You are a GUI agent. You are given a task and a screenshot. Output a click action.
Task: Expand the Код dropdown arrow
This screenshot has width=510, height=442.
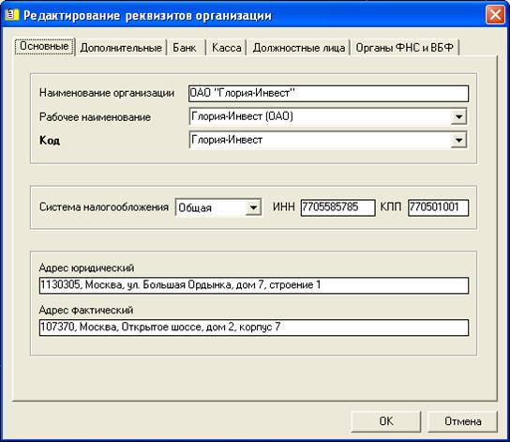click(458, 140)
